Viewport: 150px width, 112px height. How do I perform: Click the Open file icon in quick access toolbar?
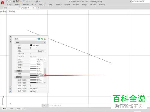tap(10, 1)
